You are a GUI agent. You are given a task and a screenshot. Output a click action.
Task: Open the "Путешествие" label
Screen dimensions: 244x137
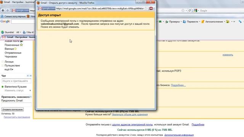coord(12,65)
